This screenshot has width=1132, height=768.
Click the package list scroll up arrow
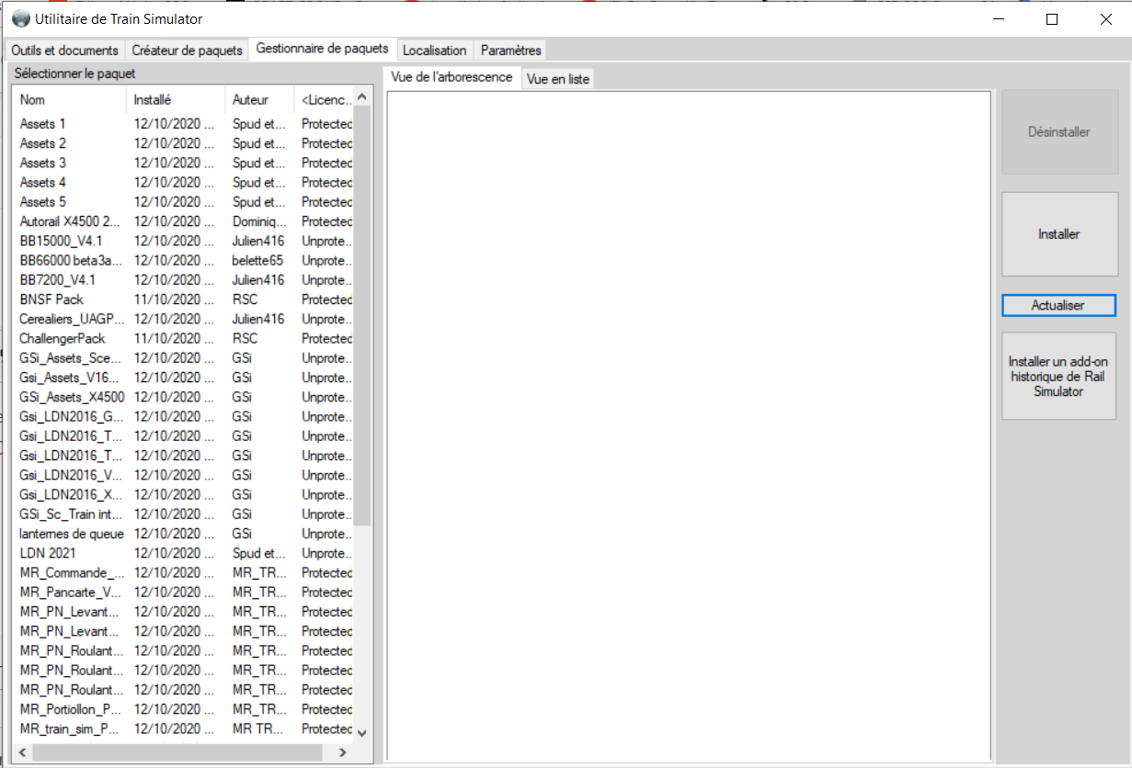coord(362,96)
